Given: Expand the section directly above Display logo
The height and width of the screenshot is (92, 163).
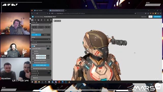Looking at the screenshot, I should tap(41, 75).
